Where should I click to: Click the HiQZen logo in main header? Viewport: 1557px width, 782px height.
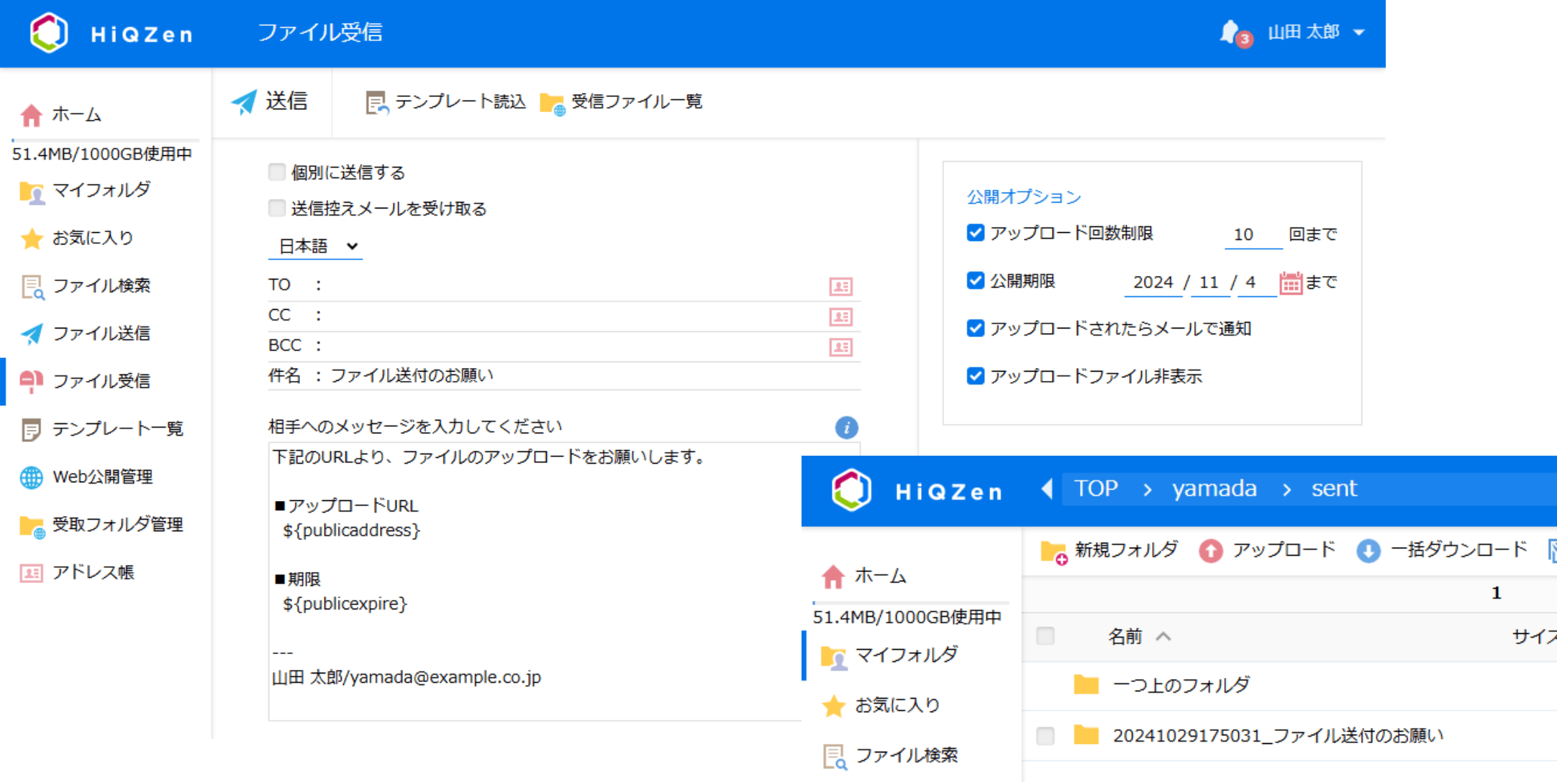pyautogui.click(x=112, y=33)
